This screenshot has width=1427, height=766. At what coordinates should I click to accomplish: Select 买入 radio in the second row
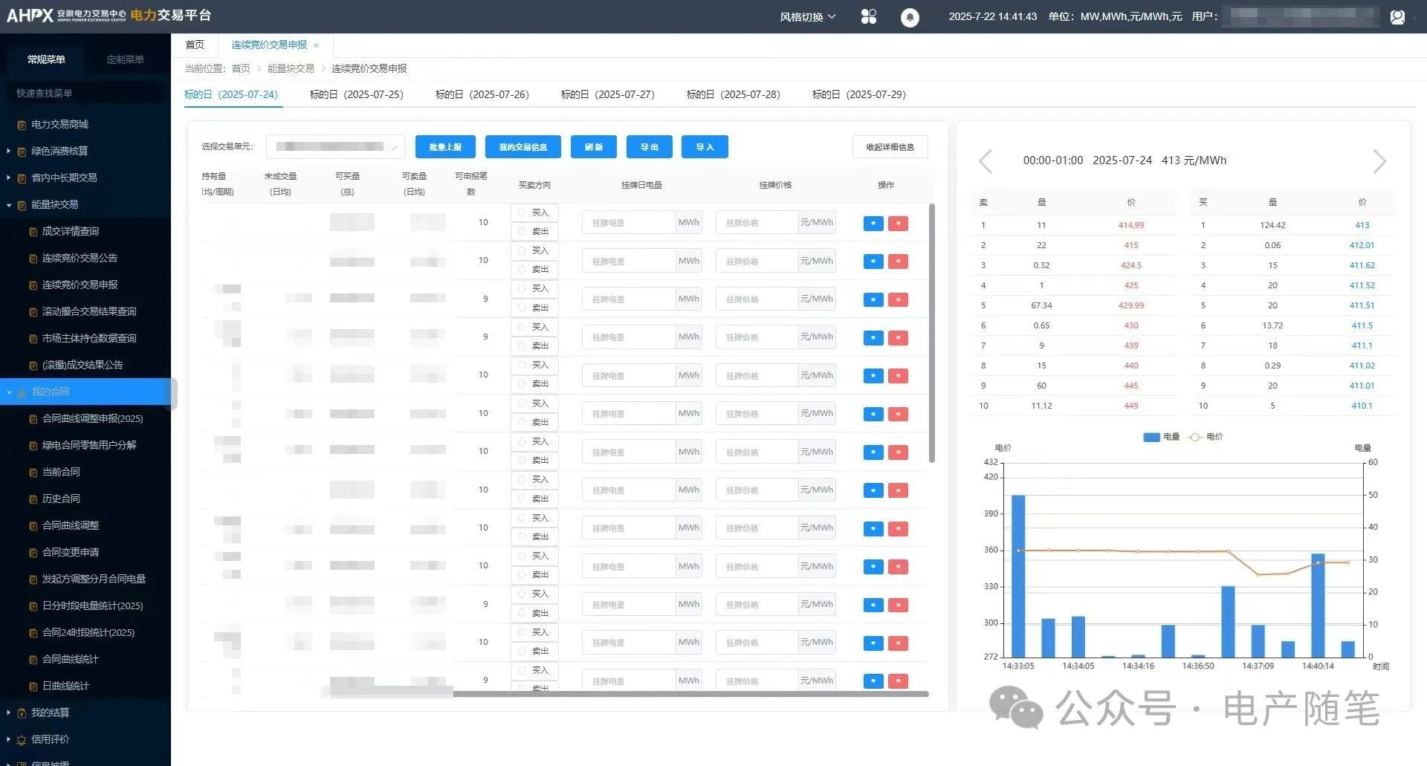(522, 250)
